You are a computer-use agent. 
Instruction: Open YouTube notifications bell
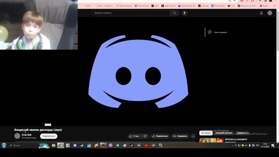(261, 13)
